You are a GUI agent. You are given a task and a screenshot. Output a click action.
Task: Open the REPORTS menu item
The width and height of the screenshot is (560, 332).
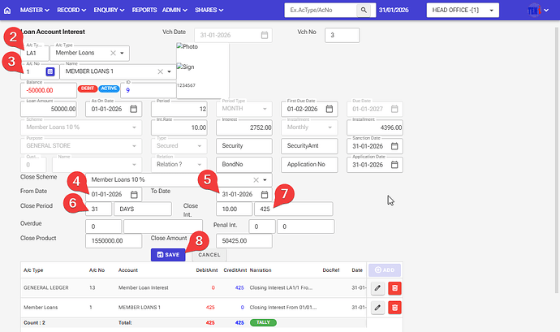(144, 10)
